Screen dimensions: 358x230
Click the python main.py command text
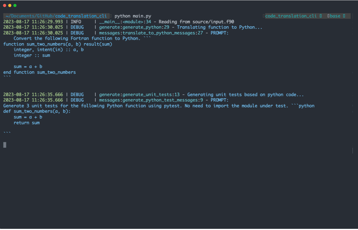click(x=133, y=16)
